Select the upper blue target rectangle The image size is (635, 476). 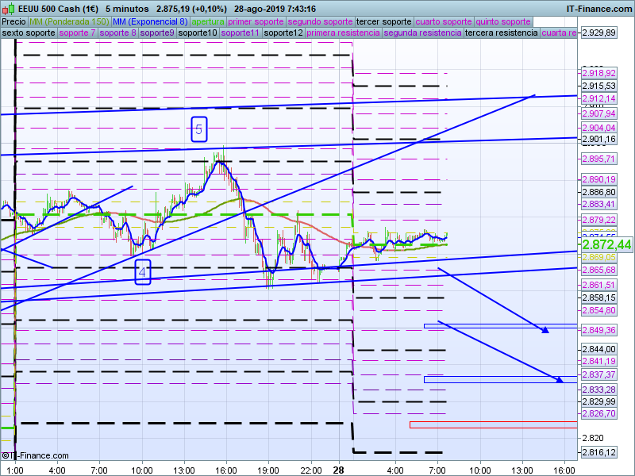click(x=500, y=325)
